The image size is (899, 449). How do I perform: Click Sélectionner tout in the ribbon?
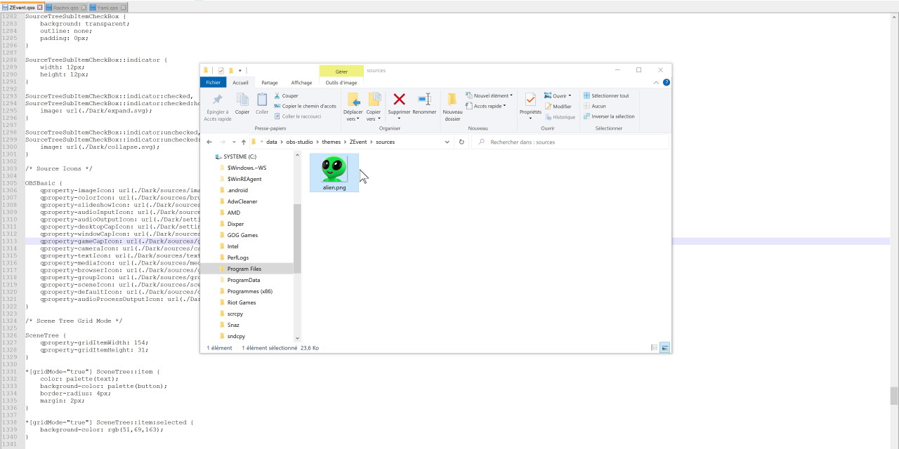609,96
